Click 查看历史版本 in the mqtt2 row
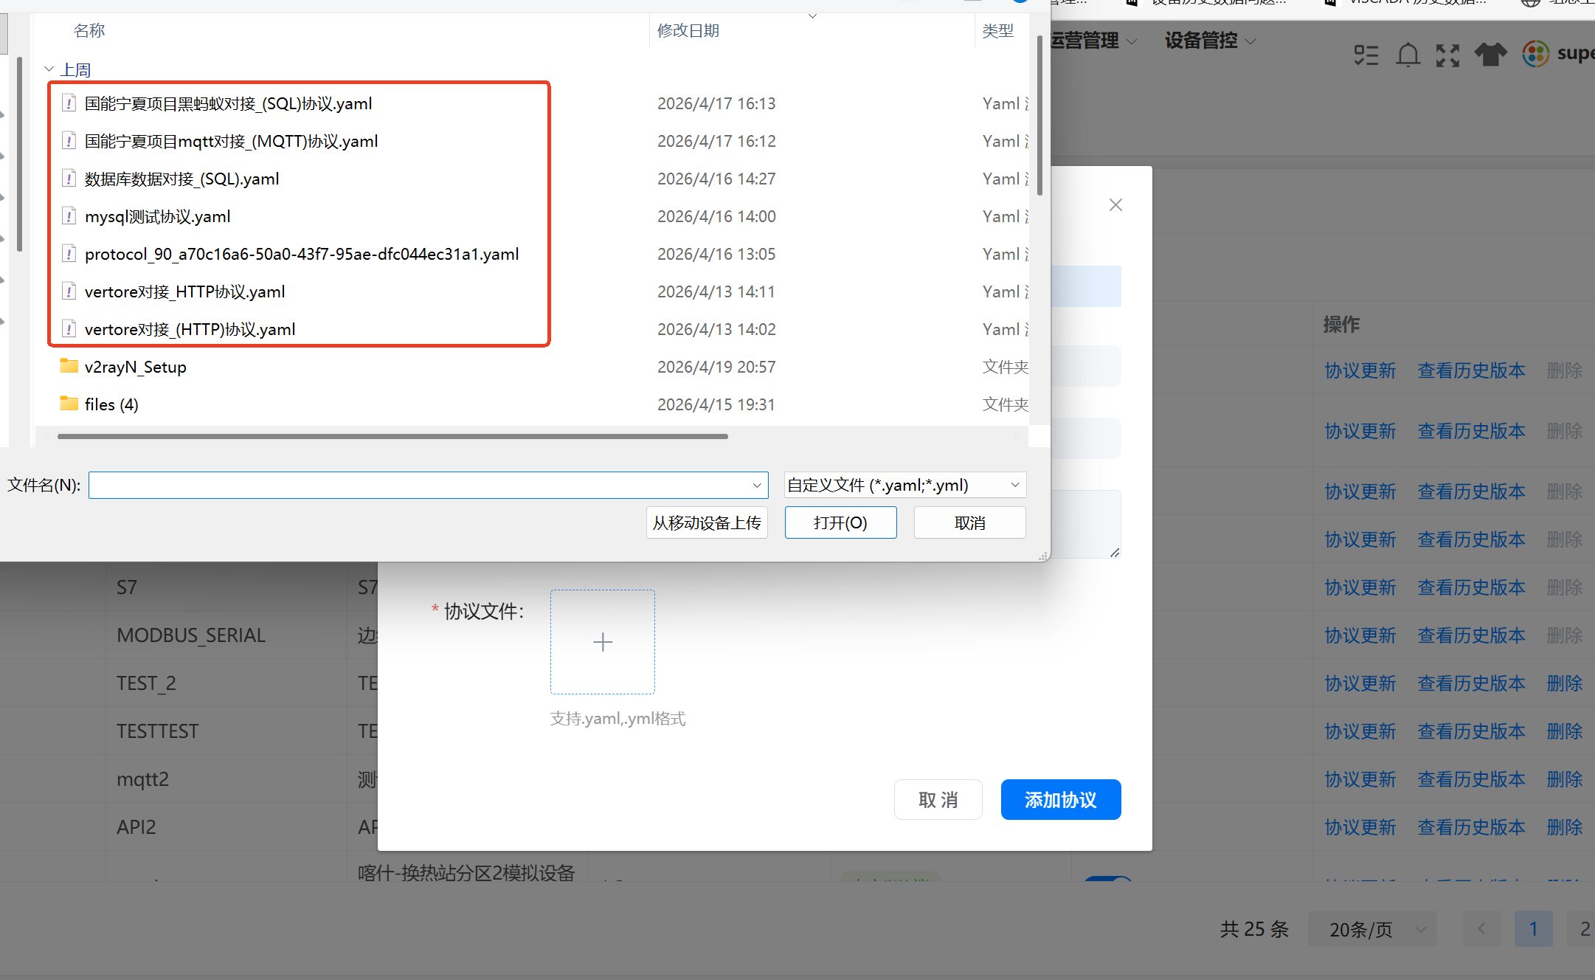 coord(1471,779)
